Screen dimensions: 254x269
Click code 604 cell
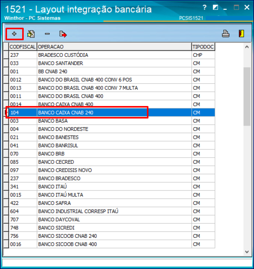click(23, 211)
